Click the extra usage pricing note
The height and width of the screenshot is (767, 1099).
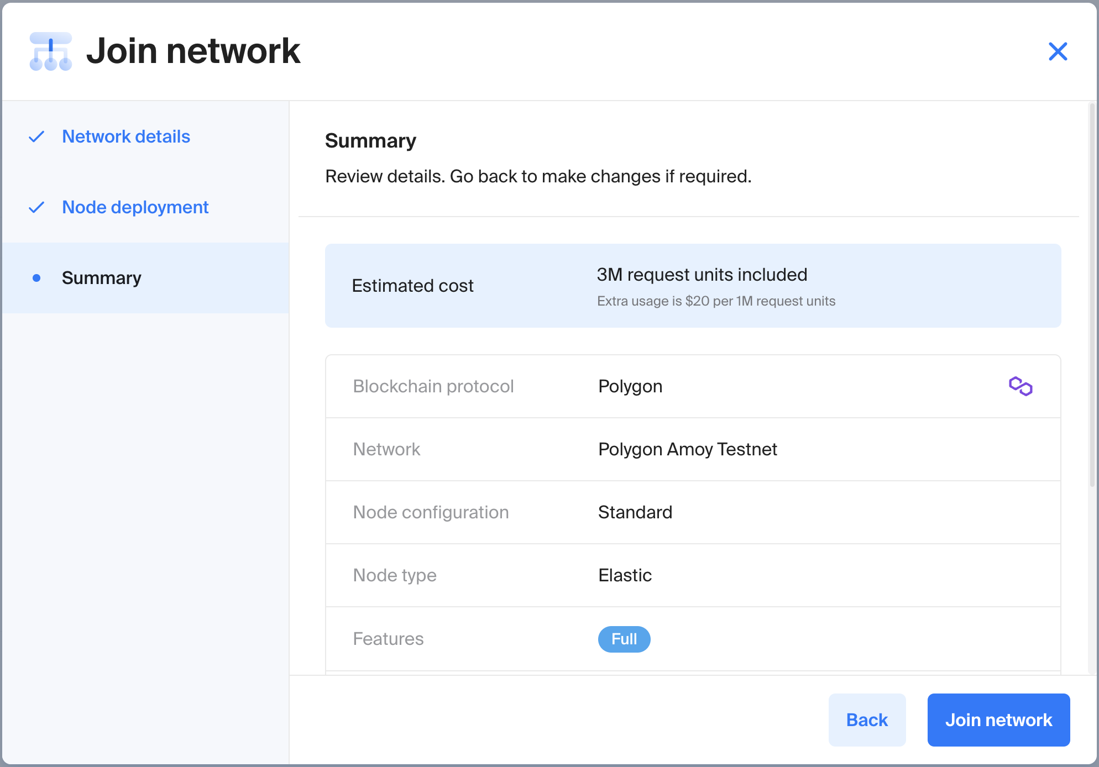[715, 301]
